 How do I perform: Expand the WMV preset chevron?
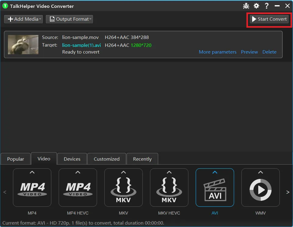click(260, 172)
